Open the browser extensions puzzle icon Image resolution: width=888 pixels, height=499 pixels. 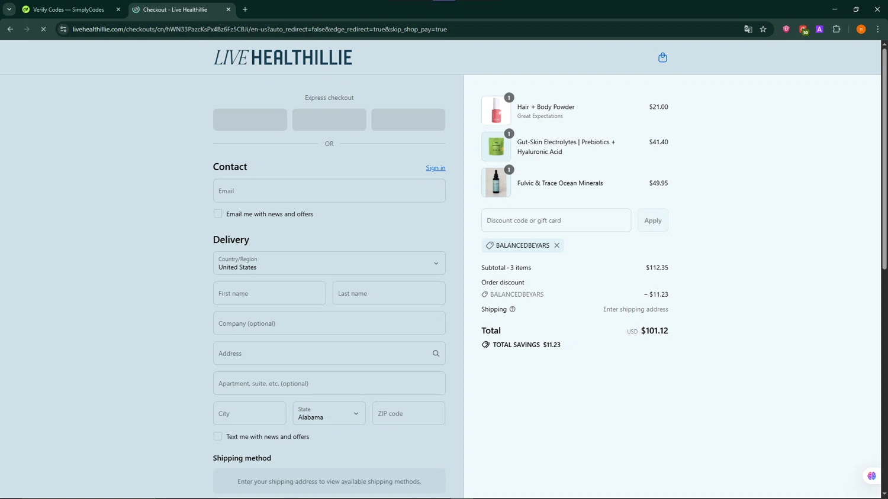point(836,29)
